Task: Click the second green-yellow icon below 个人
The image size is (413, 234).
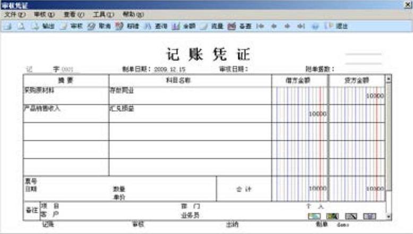Action: (332, 216)
